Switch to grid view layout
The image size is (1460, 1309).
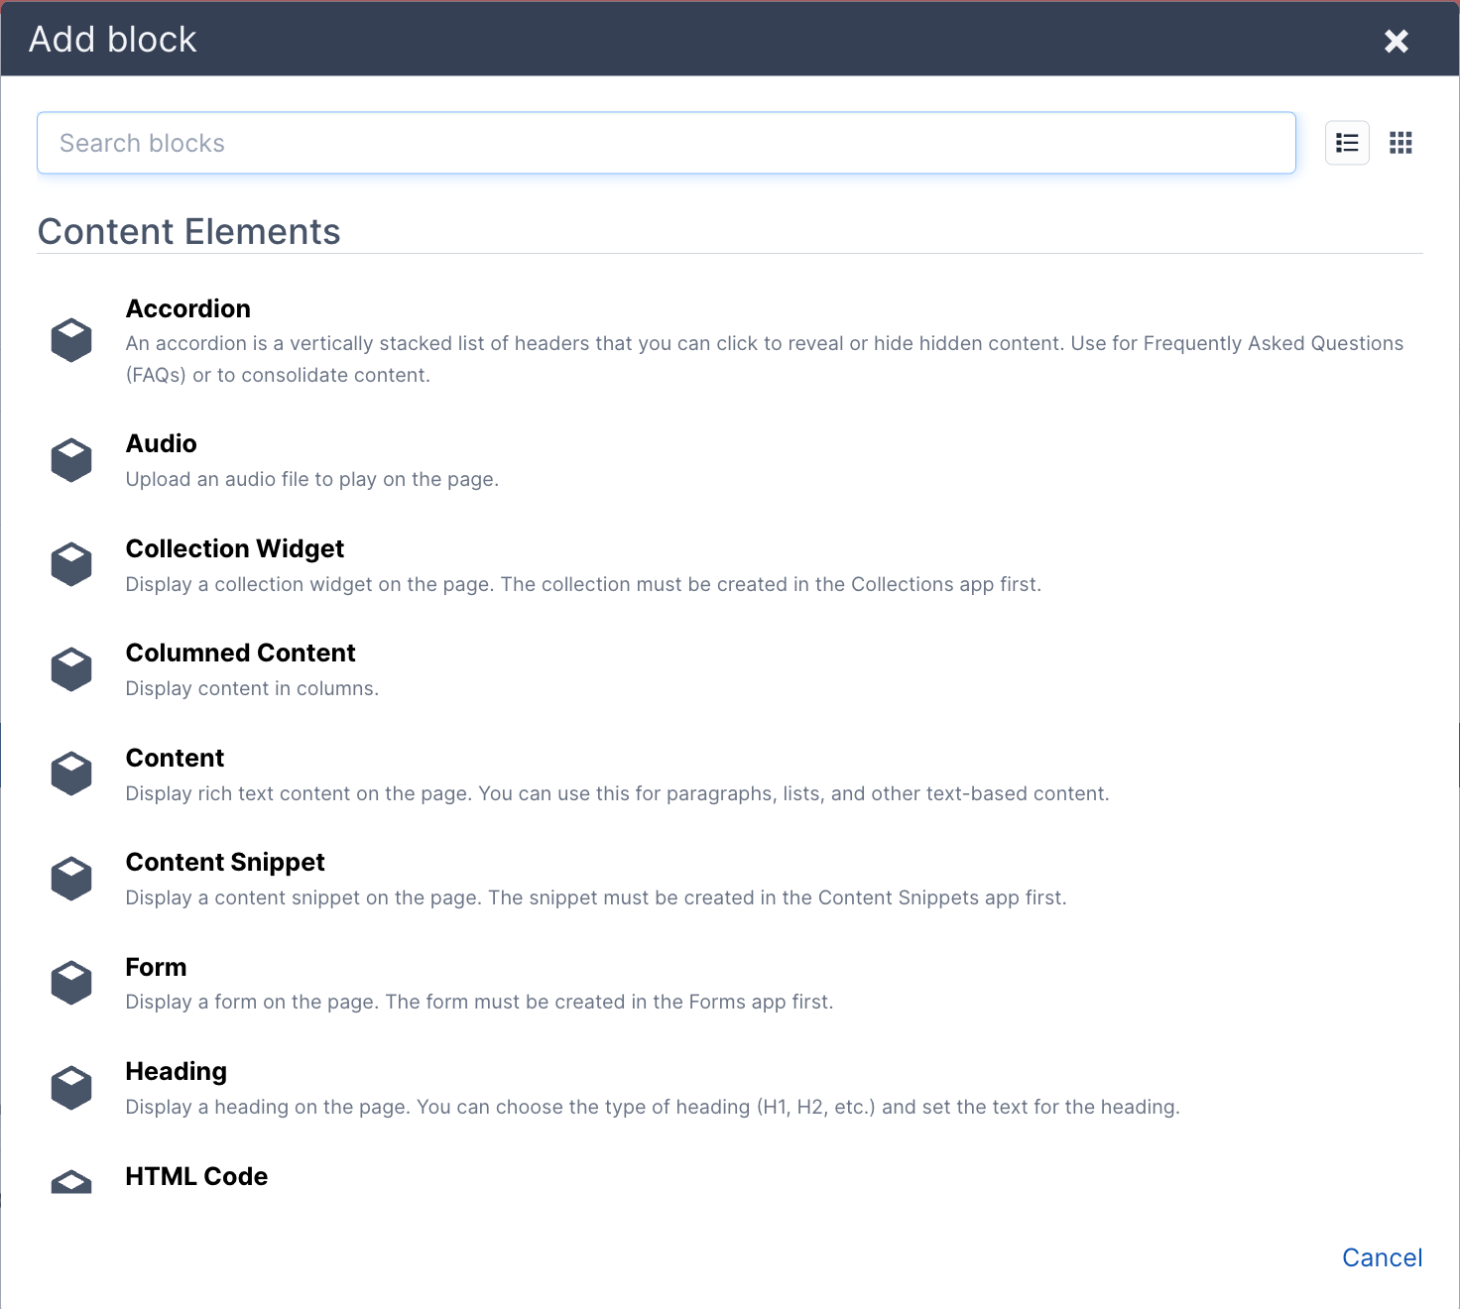1400,143
